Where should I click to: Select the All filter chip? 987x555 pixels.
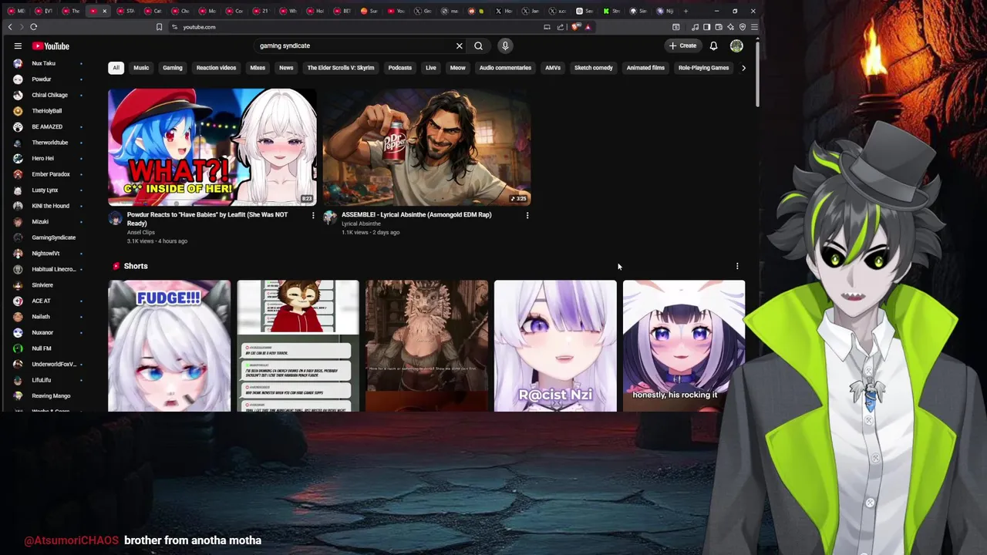(116, 68)
